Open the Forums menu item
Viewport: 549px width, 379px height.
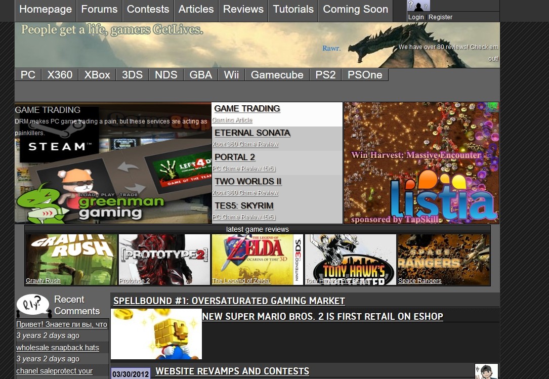99,9
